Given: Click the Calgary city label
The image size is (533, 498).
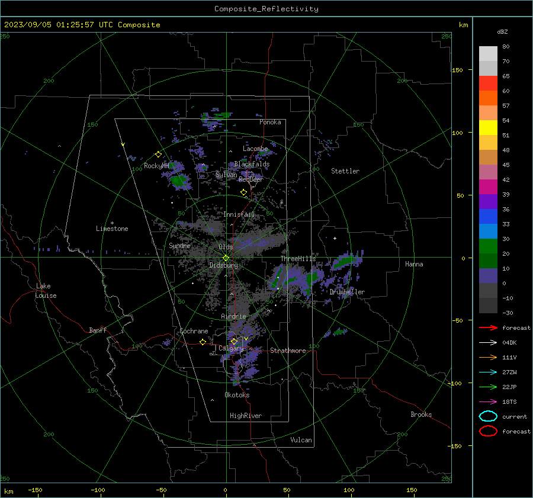Looking at the screenshot, I should (231, 348).
